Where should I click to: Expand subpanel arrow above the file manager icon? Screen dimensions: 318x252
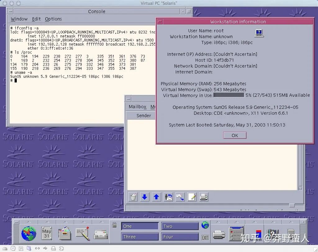(x=65, y=222)
